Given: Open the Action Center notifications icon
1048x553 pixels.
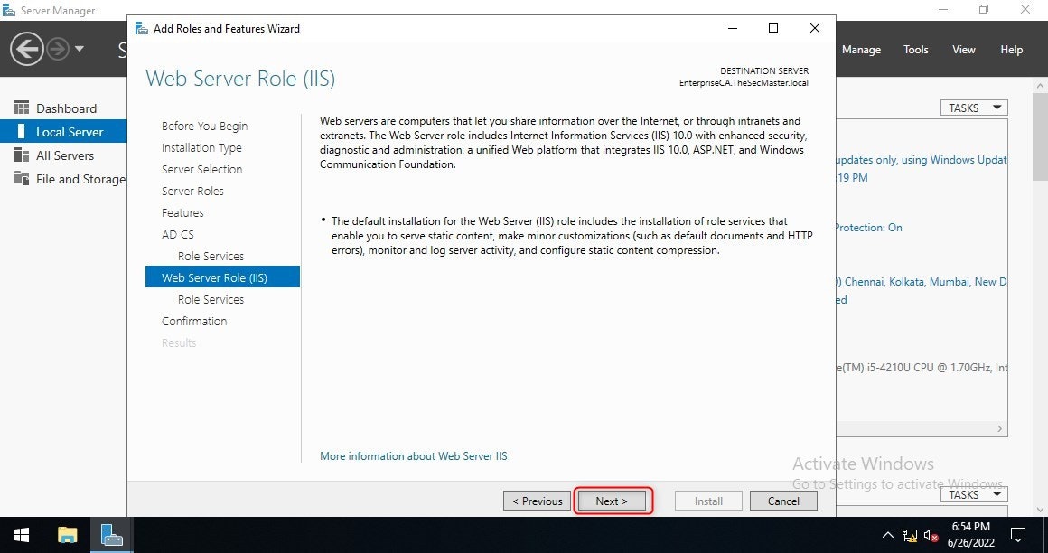Looking at the screenshot, I should pyautogui.click(x=1018, y=535).
